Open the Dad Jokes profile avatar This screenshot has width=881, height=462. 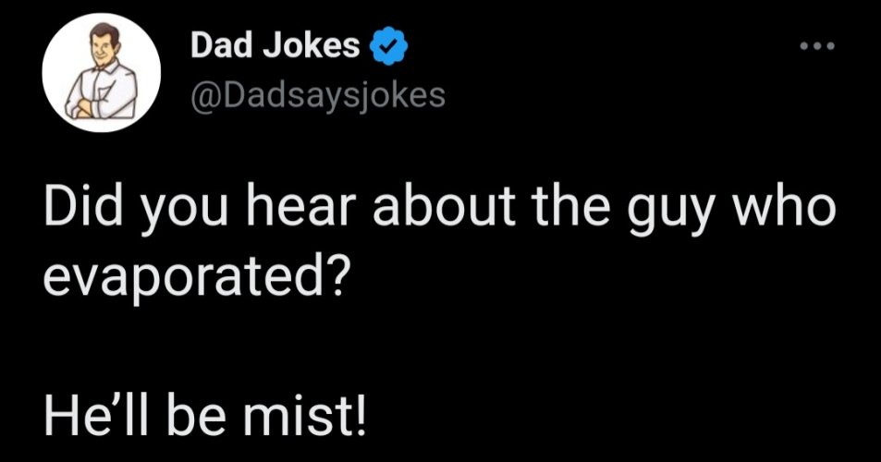point(102,73)
